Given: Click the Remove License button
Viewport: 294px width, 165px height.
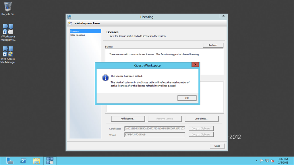Looking at the screenshot, I should pos(165,119).
